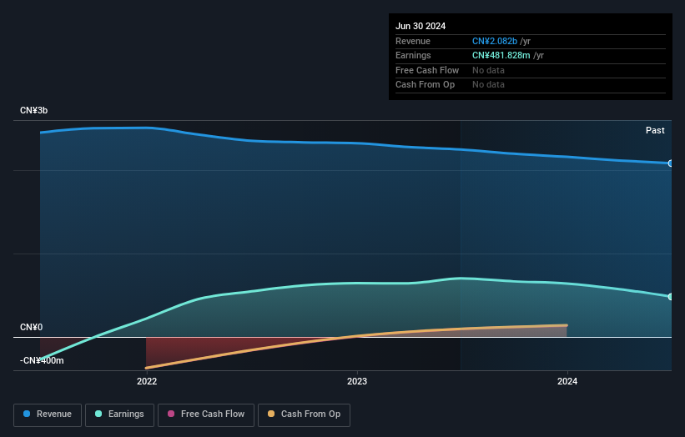Click the Cash From Op tooltip row label
685x437 pixels.
(425, 85)
